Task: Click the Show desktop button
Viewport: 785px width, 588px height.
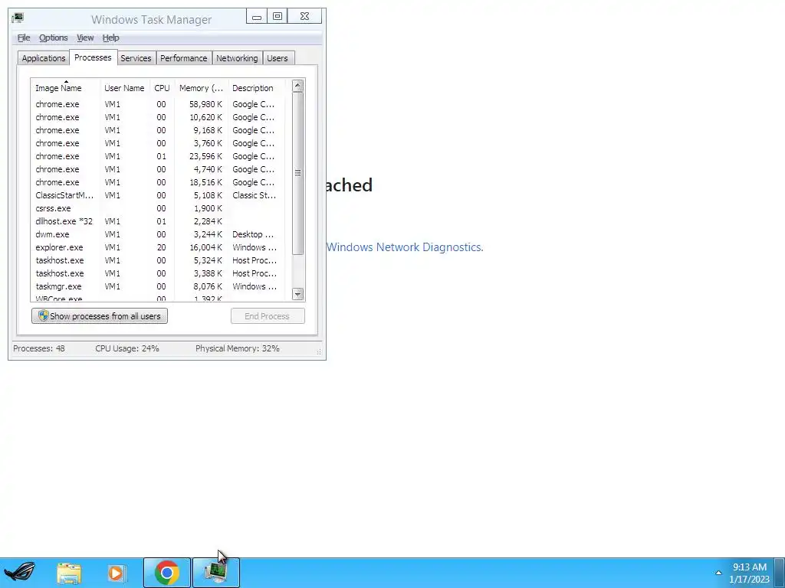Action: [780, 573]
